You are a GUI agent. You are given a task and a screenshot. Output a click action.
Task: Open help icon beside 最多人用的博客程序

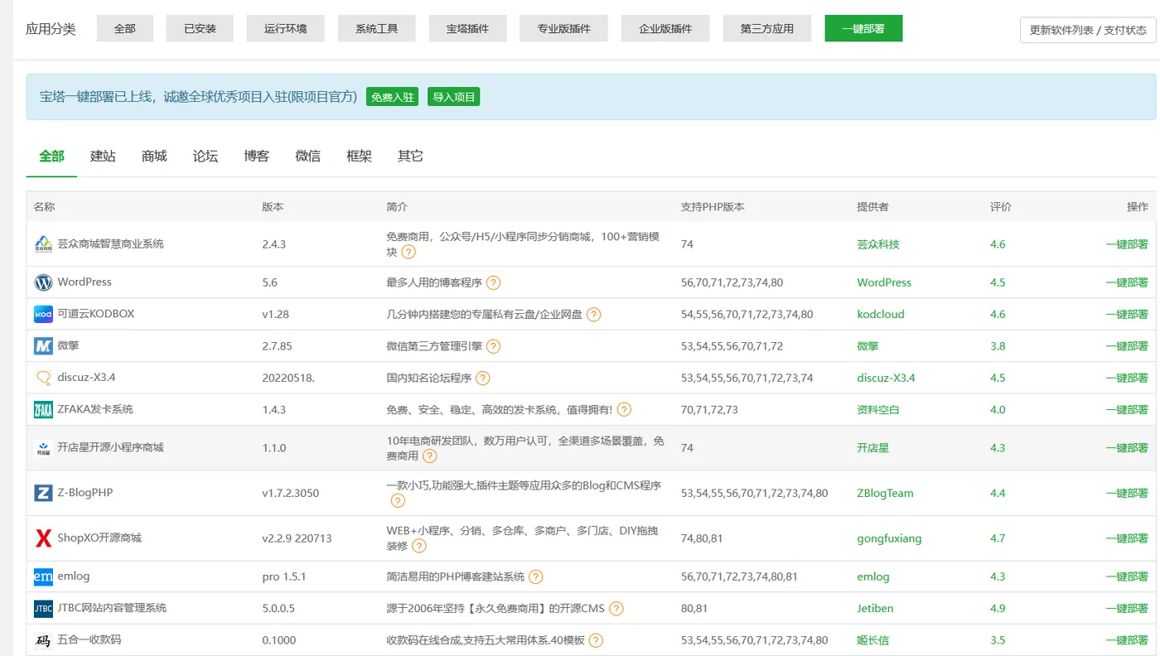(x=493, y=282)
